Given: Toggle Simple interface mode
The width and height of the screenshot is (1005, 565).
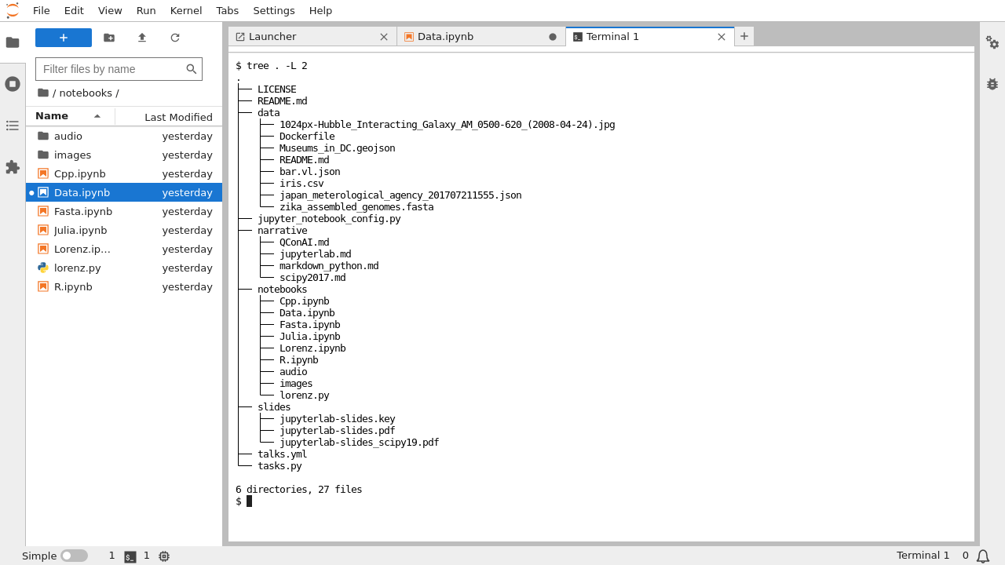Looking at the screenshot, I should pyautogui.click(x=75, y=555).
